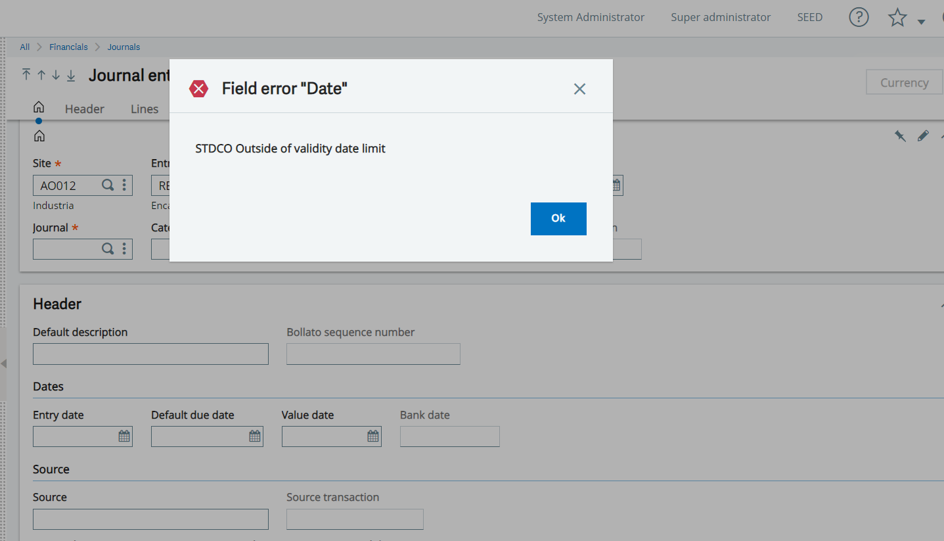This screenshot has width=944, height=541.
Task: Switch to the Header tab
Action: pyautogui.click(x=84, y=109)
